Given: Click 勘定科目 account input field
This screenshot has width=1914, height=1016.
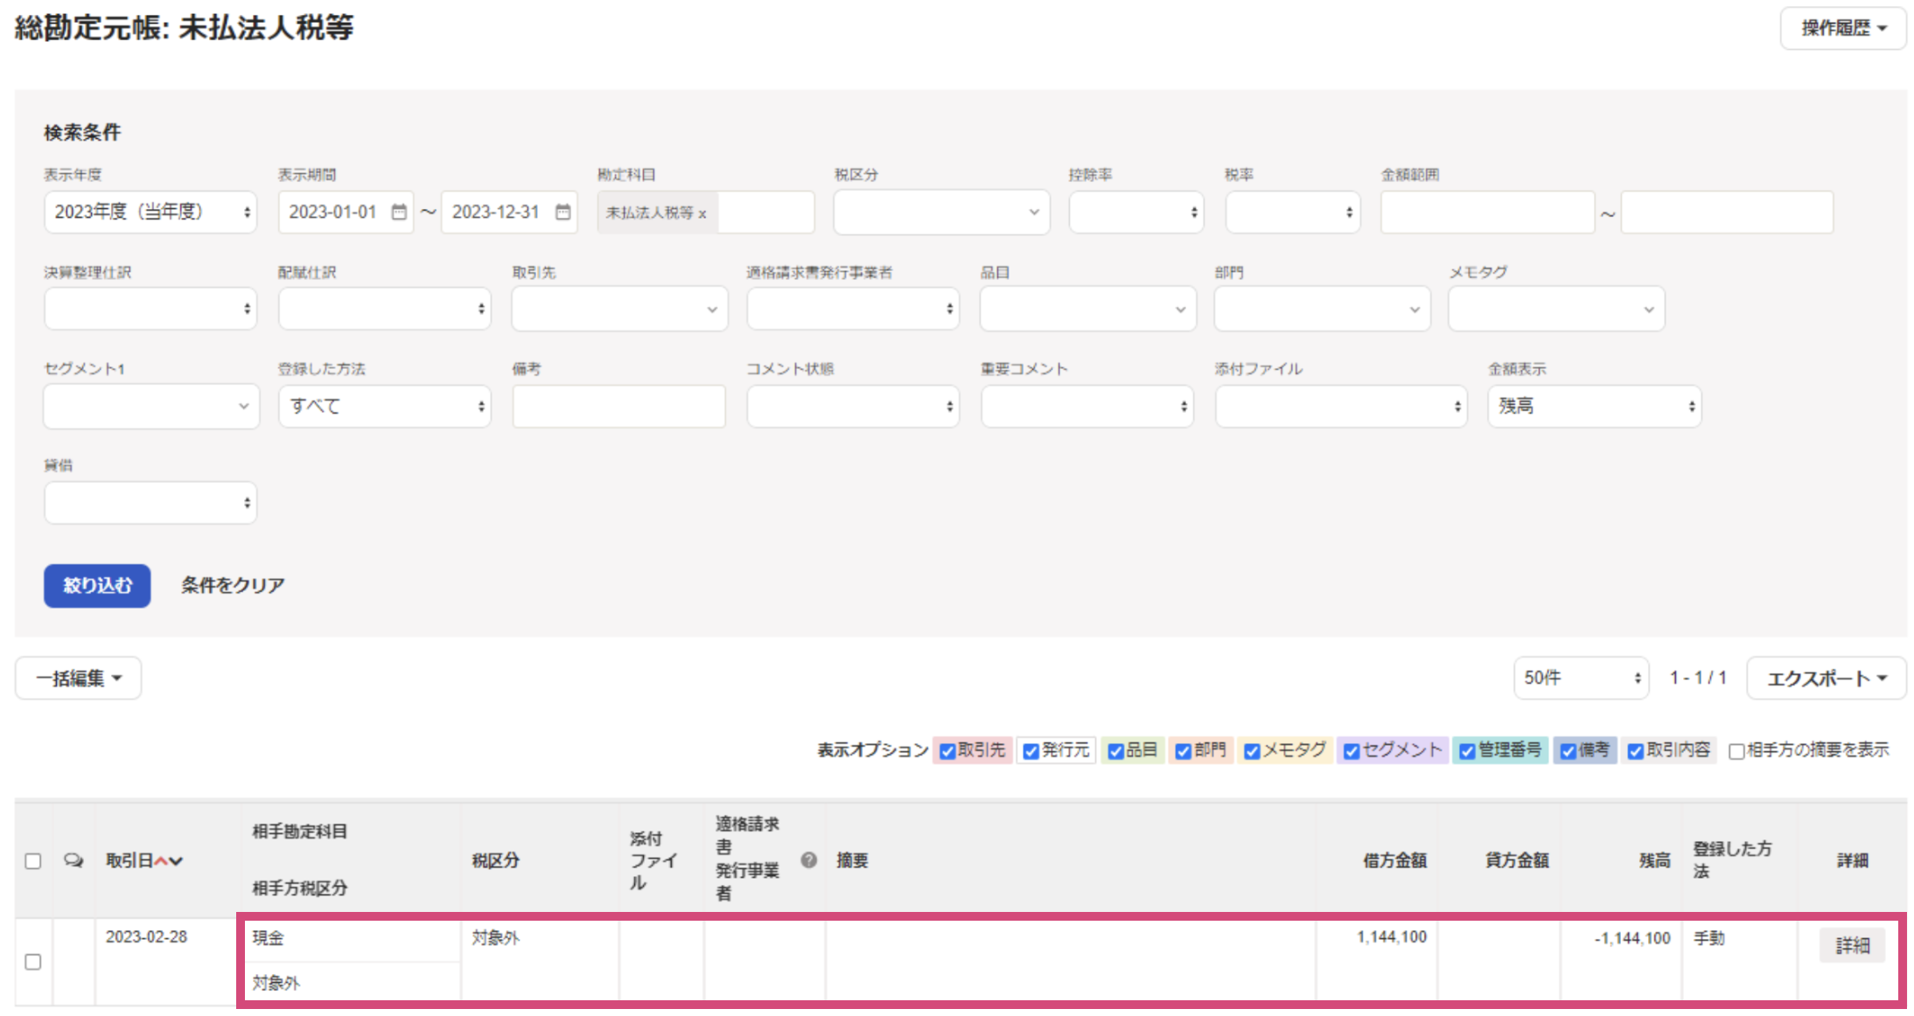Looking at the screenshot, I should [x=765, y=212].
